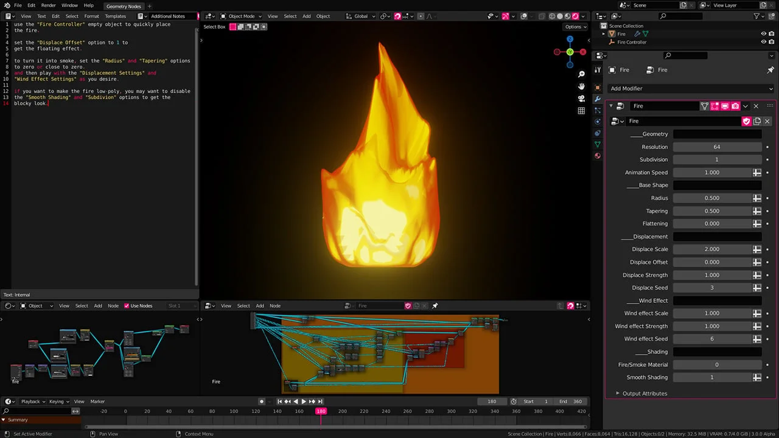Image resolution: width=779 pixels, height=438 pixels.
Task: Select the Box Select tool icon
Action: coord(233,27)
